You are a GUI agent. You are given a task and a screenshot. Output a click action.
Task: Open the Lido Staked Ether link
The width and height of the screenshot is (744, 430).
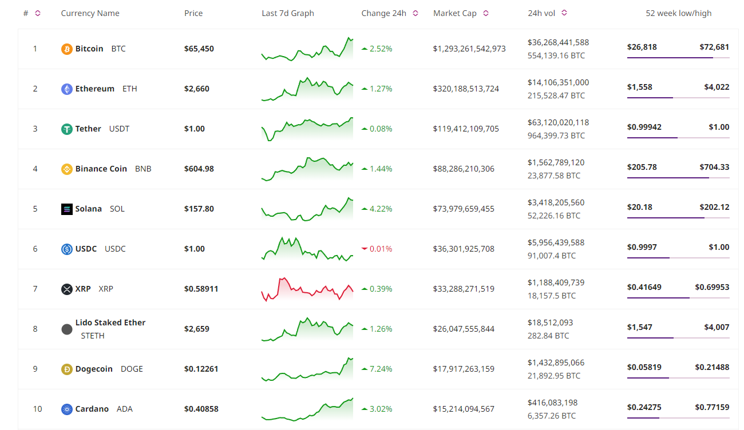(x=110, y=322)
